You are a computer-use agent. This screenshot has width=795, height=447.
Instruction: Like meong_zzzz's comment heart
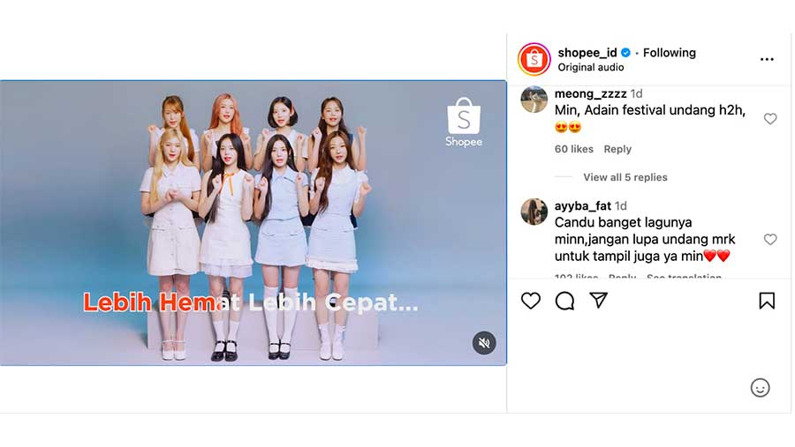coord(770,118)
